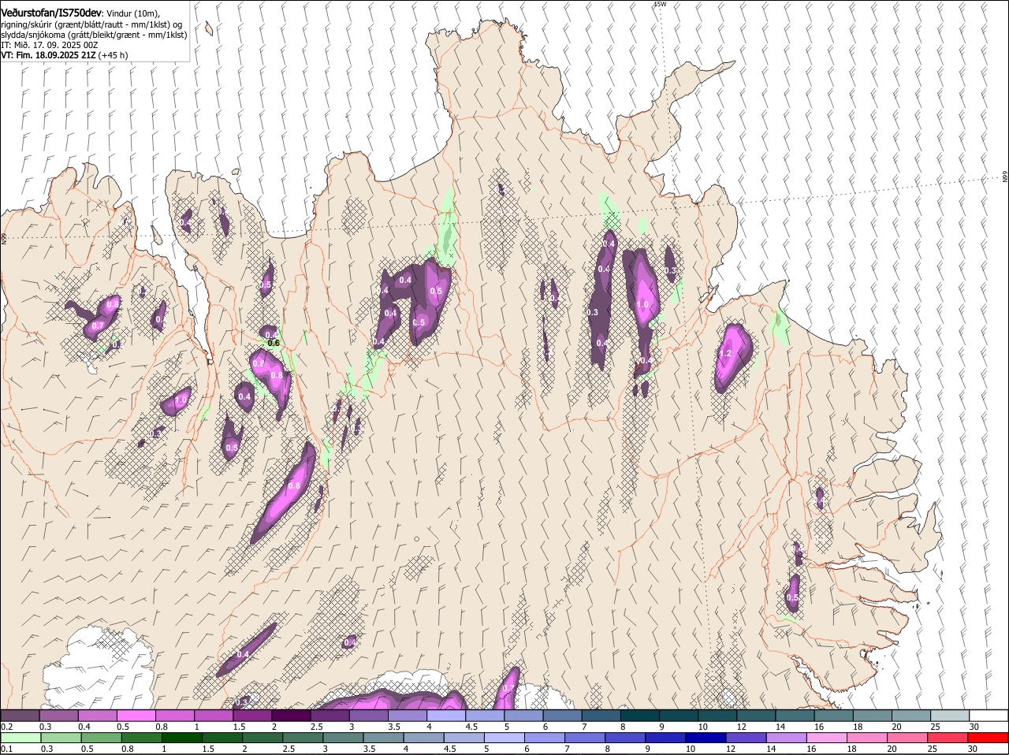Pick the white swatch after 30 in upper legend
The width and height of the screenshot is (1009, 755).
pos(989,715)
